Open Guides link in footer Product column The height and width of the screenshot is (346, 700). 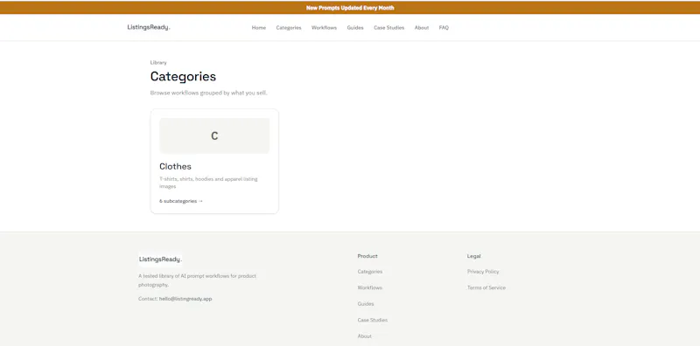click(366, 304)
